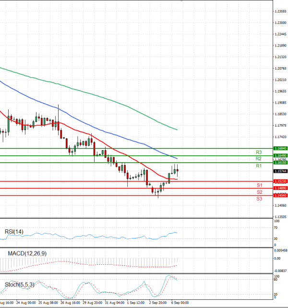288x308 pixels.
Task: Click the S1 support label
Action: tap(260, 185)
